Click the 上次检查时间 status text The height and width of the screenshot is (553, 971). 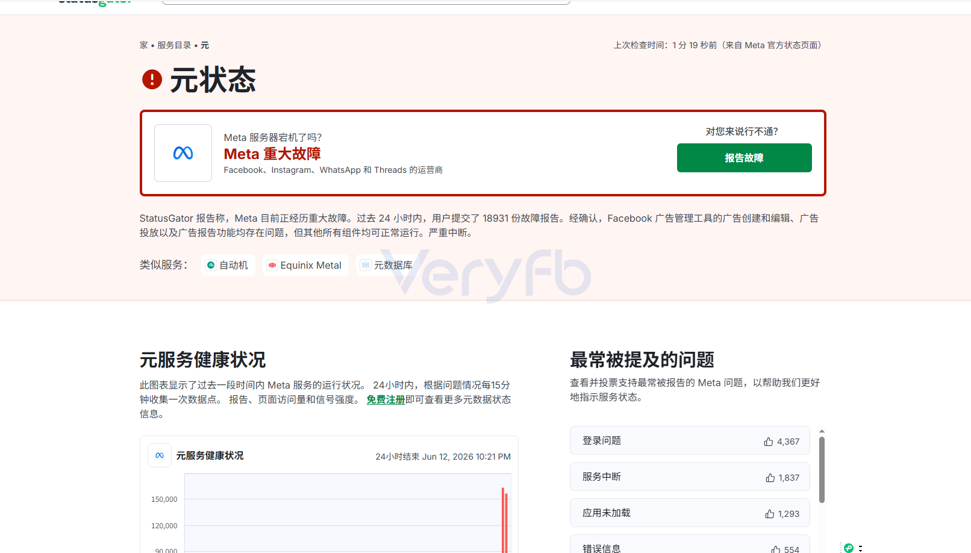point(717,45)
